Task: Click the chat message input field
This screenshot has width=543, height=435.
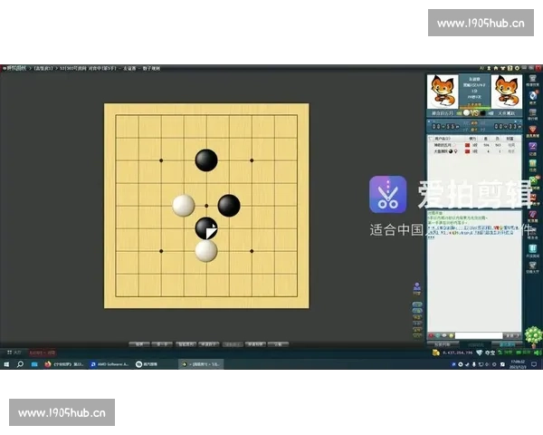Action: click(x=479, y=335)
